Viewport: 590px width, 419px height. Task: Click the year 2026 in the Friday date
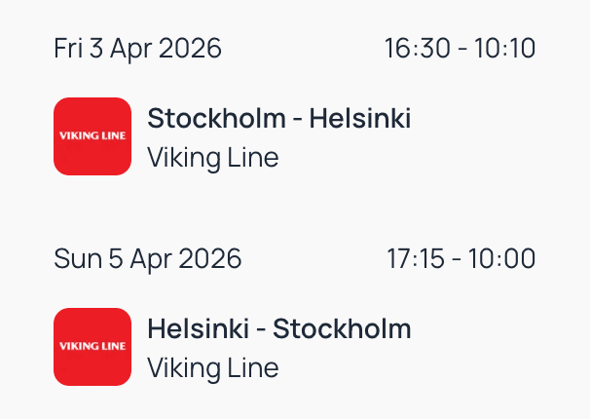(x=189, y=48)
